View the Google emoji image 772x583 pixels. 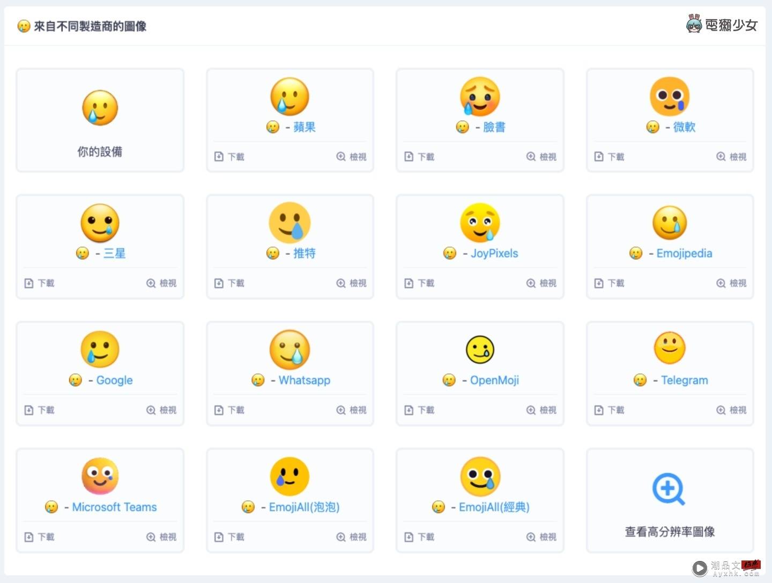161,410
